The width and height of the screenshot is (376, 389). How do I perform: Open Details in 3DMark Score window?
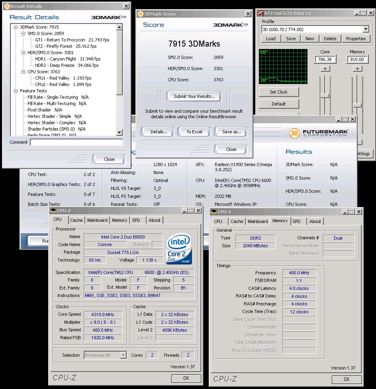tap(158, 132)
